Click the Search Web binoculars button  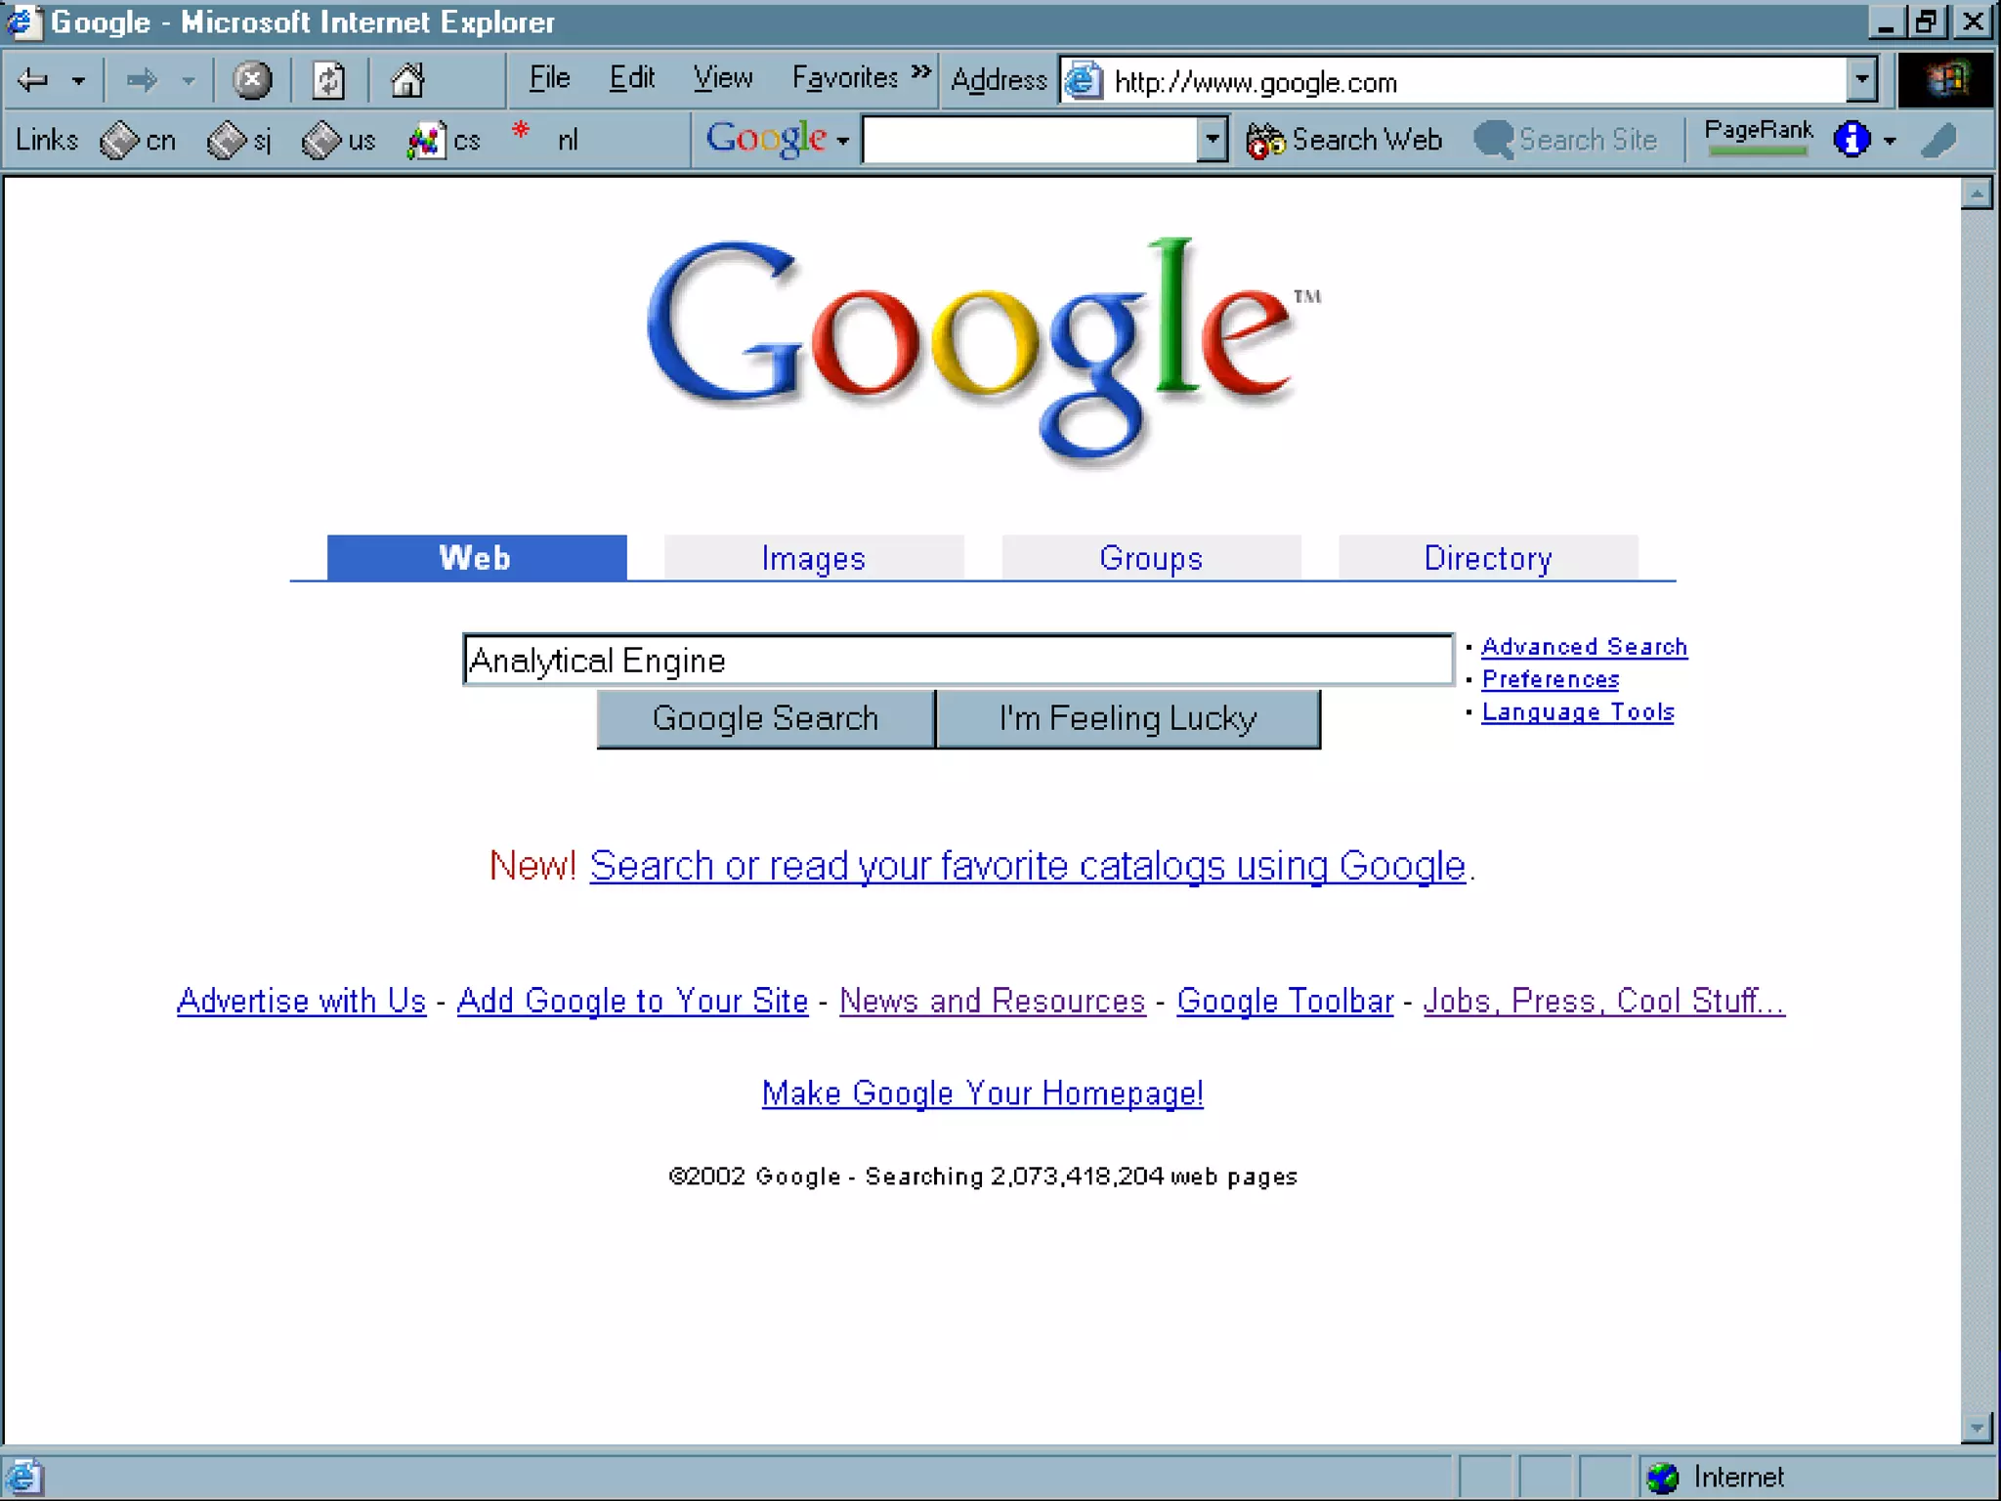(1344, 140)
